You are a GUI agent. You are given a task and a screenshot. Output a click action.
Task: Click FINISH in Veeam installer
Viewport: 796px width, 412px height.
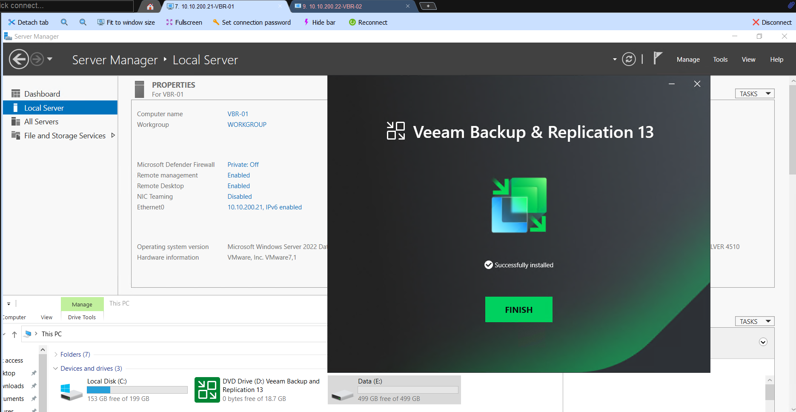pos(518,309)
